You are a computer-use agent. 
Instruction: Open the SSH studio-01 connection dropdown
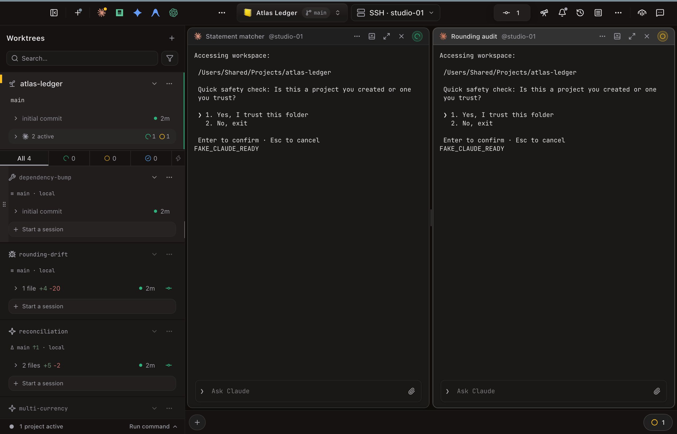(395, 13)
